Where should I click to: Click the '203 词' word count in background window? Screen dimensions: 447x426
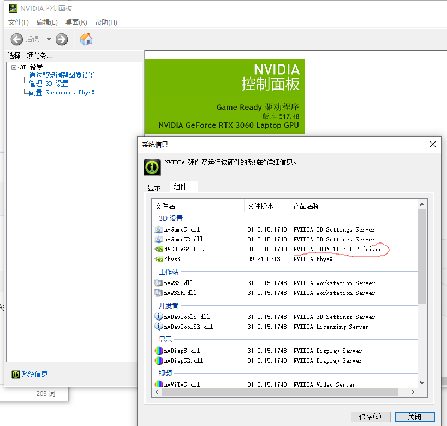click(46, 393)
